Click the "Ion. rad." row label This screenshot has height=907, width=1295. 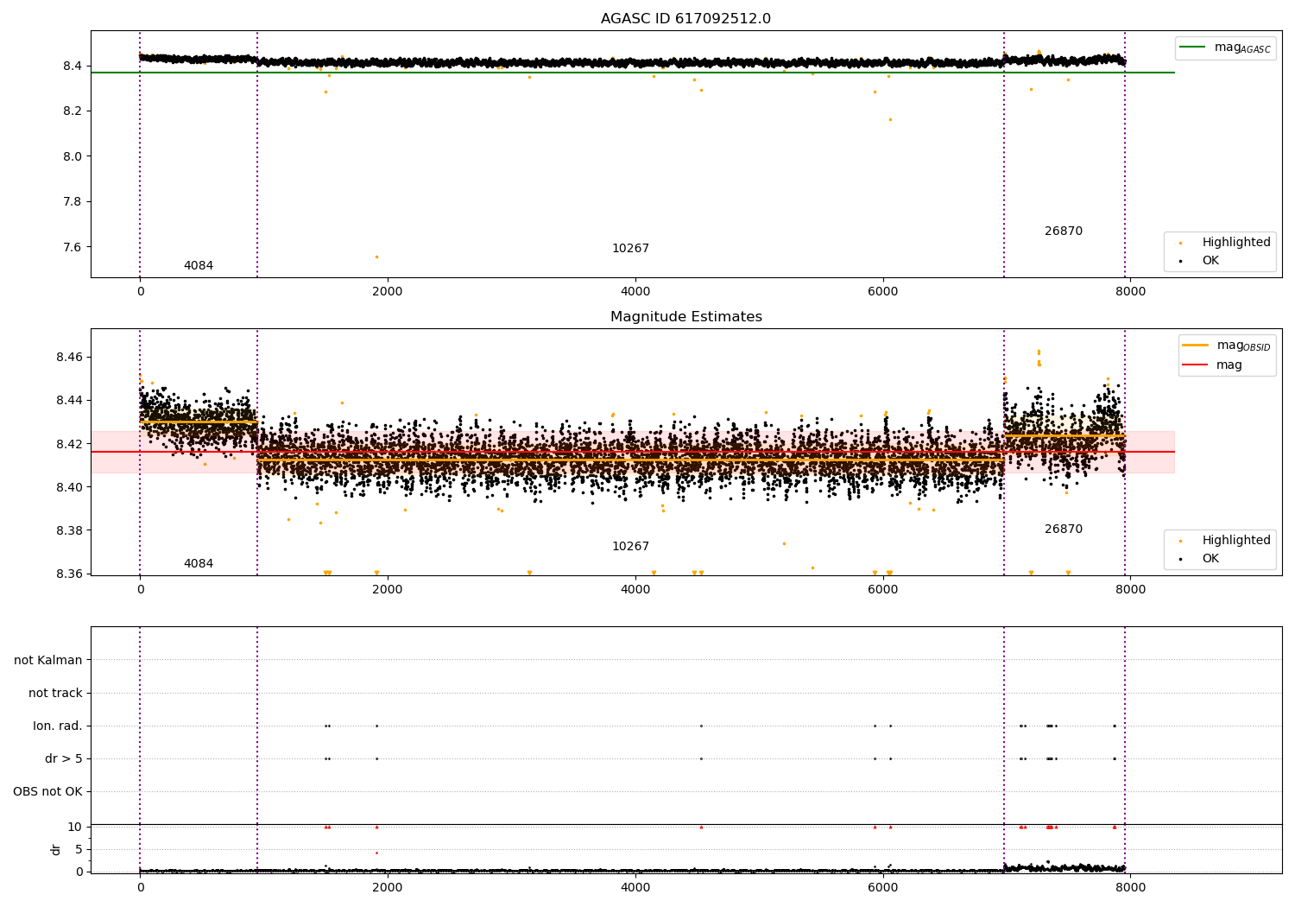58,726
